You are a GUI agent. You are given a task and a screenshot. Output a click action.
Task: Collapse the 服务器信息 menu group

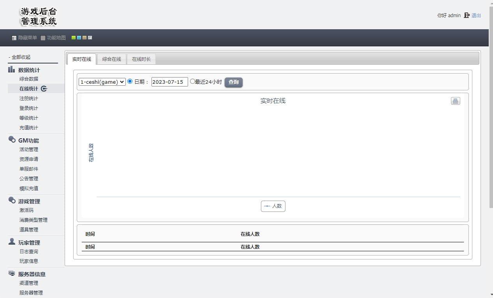tap(32, 274)
